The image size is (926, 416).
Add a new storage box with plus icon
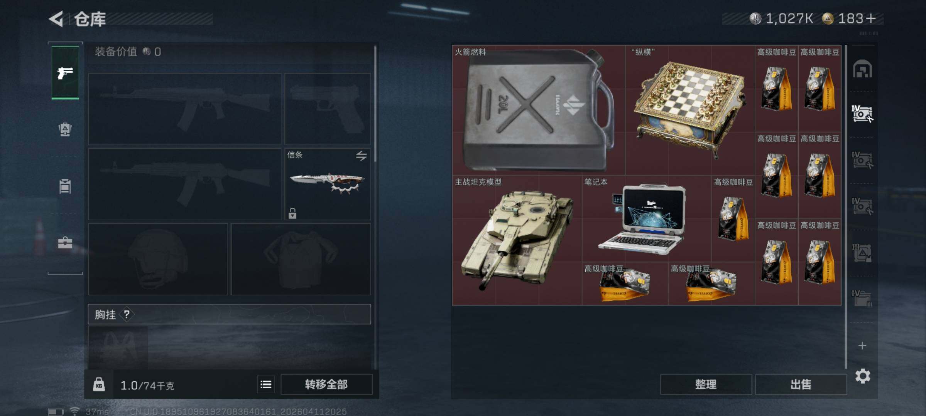(862, 346)
